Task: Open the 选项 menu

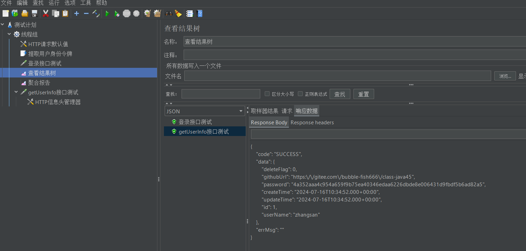Action: [x=70, y=3]
